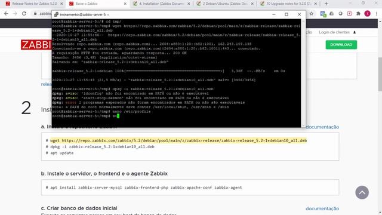Image resolution: width=382 pixels, height=215 pixels.
Task: Open Login de clientes link
Action: 334,32
